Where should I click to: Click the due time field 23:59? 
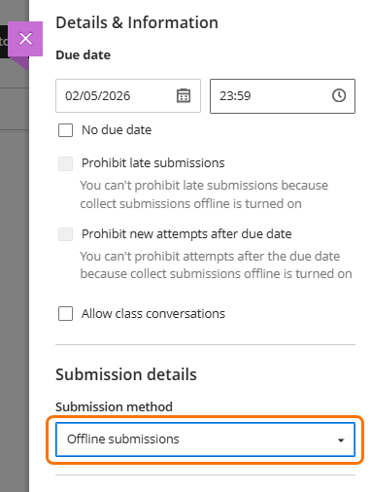[x=283, y=96]
